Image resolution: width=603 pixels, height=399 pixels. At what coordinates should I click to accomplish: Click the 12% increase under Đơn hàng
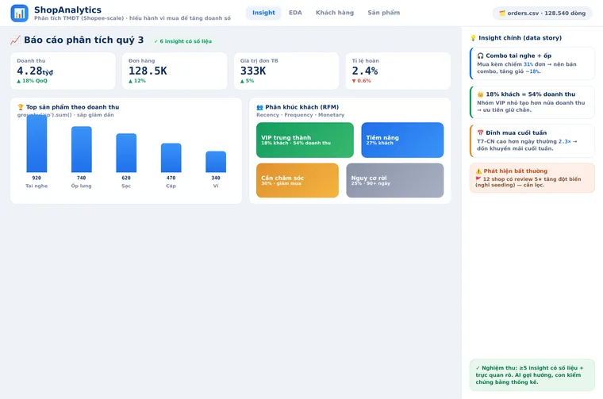pyautogui.click(x=137, y=81)
